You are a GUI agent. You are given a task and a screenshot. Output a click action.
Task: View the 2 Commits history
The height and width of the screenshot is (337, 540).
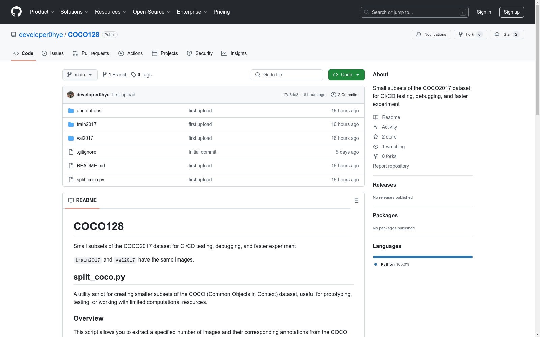[344, 95]
